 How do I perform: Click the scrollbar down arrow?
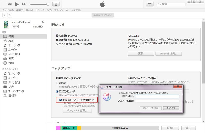point(203,121)
